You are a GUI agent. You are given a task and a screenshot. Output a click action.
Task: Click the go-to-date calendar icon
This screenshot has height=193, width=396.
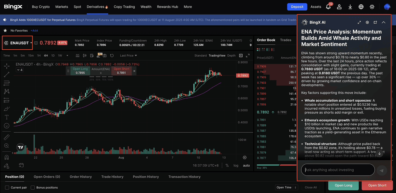point(21,165)
